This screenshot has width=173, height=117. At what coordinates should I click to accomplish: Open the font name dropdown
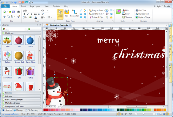(x=41, y=11)
